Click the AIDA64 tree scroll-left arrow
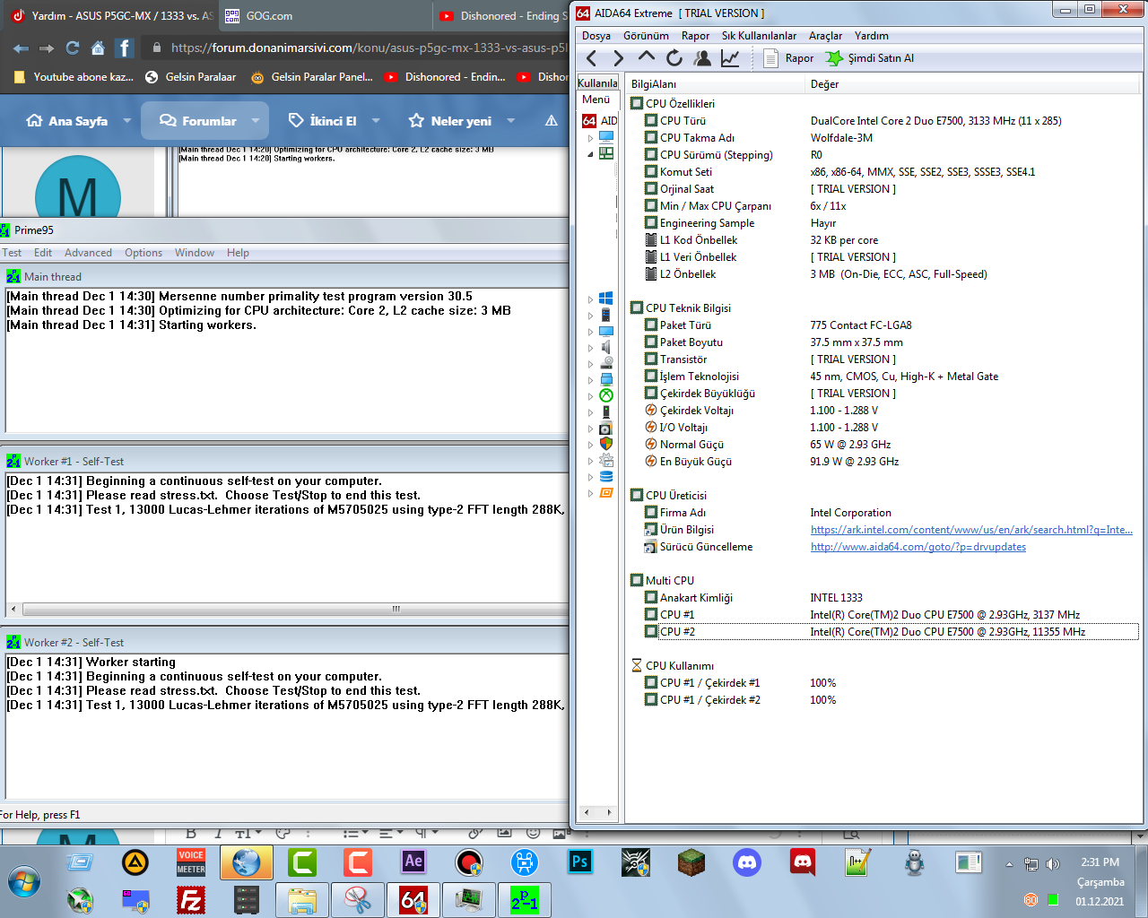This screenshot has width=1148, height=918. click(587, 812)
